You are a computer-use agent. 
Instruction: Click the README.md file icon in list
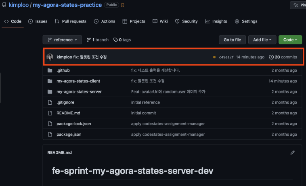pyautogui.click(x=50, y=113)
